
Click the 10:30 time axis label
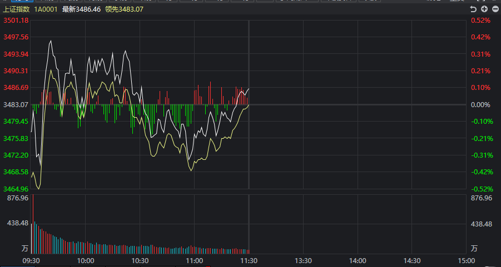[140, 260]
